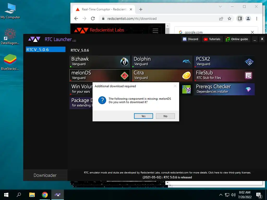Bookmark this page with the star icon
Image resolution: width=267 pixels, height=200 pixels.
(229, 18)
